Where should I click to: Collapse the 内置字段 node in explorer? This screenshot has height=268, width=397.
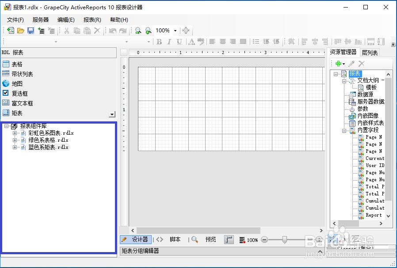[344, 131]
